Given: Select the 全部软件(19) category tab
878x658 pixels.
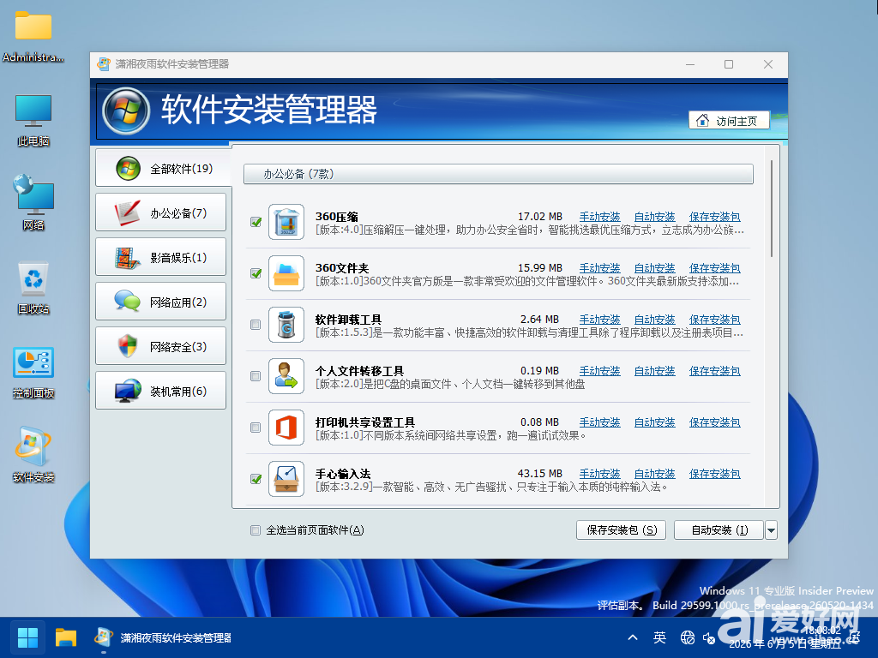Looking at the screenshot, I should pos(163,168).
